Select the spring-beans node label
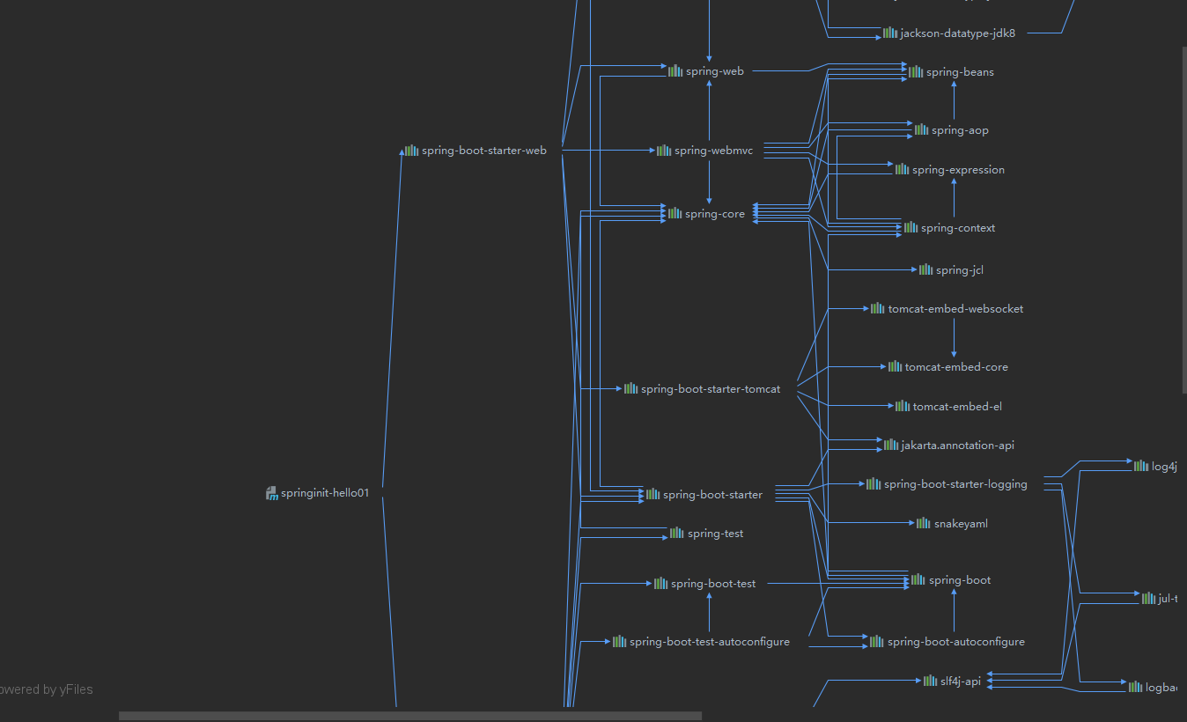The image size is (1187, 722). [x=960, y=72]
